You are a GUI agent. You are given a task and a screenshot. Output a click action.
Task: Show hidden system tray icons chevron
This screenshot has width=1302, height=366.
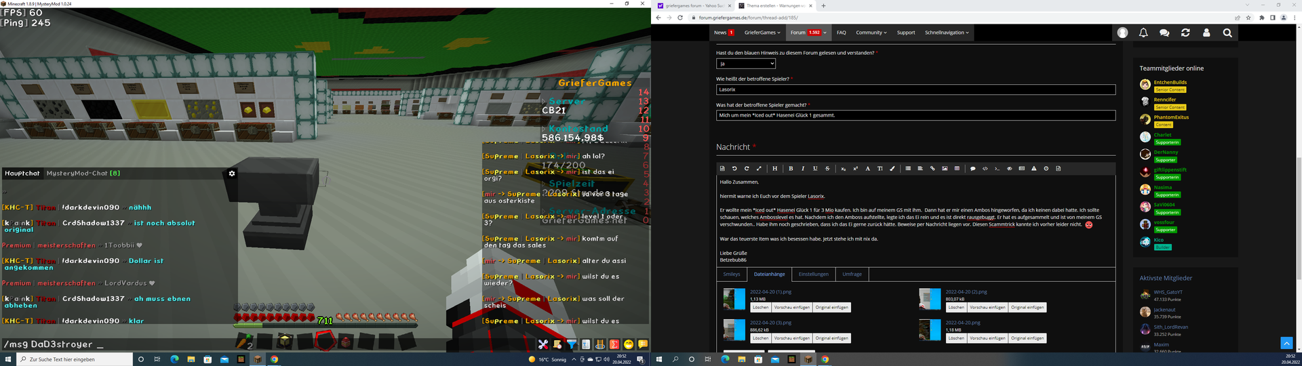(574, 359)
